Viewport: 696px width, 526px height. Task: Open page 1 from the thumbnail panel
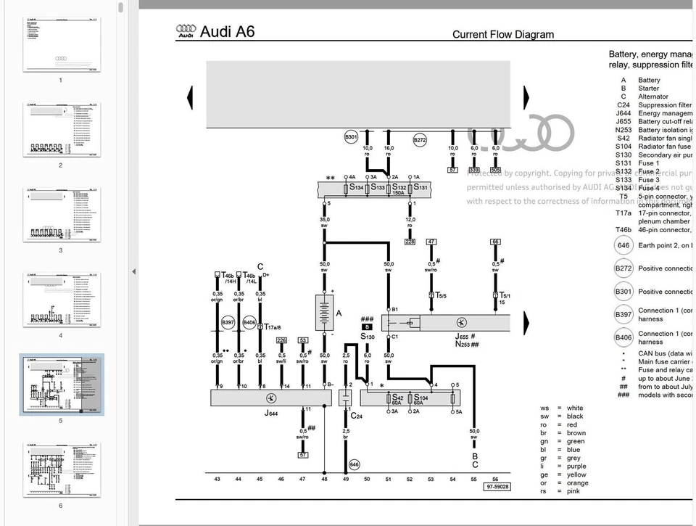coord(60,45)
